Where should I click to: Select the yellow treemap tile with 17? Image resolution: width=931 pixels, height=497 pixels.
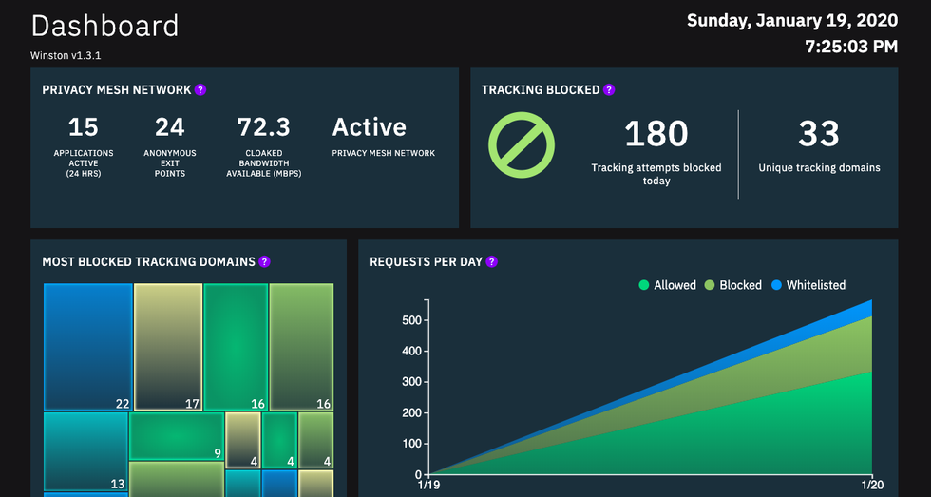168,347
